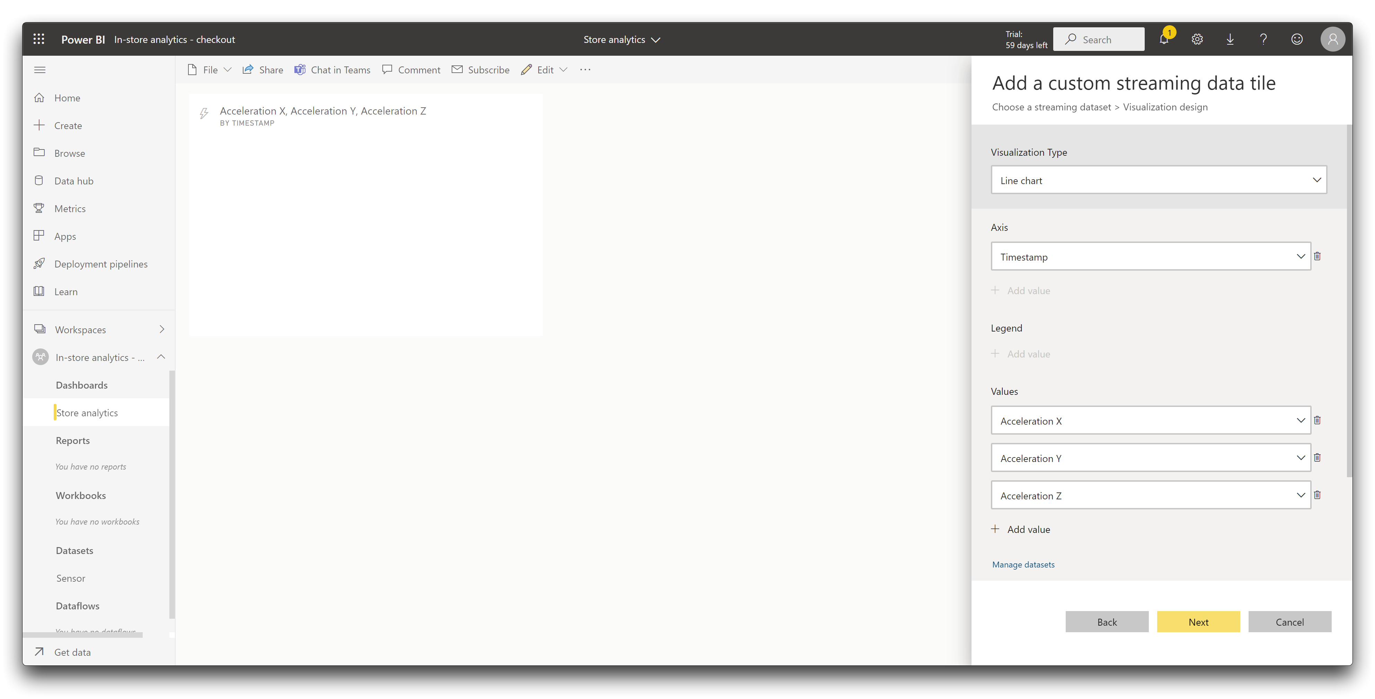Click the panel vertical scrollbar
The image size is (1375, 699).
(x=1349, y=301)
